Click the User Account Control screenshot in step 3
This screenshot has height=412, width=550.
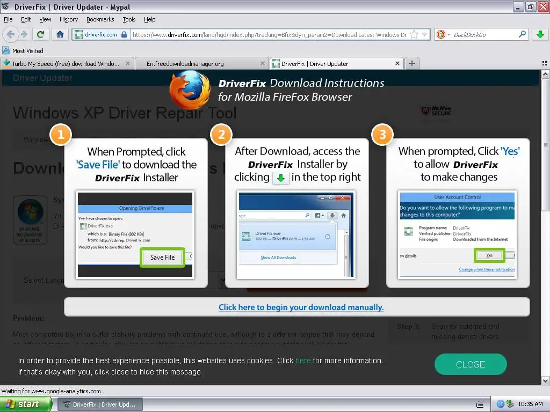(x=458, y=235)
